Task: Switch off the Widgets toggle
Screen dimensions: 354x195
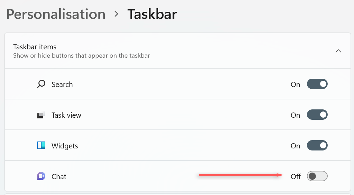Action: click(x=317, y=146)
